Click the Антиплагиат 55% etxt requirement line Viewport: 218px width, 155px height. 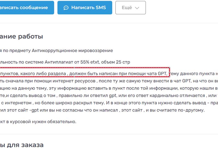click(x=65, y=62)
